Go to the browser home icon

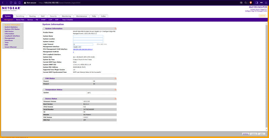coord(15,3)
